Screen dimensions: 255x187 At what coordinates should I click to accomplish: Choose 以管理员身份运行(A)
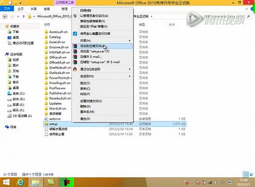pyautogui.click(x=102, y=16)
